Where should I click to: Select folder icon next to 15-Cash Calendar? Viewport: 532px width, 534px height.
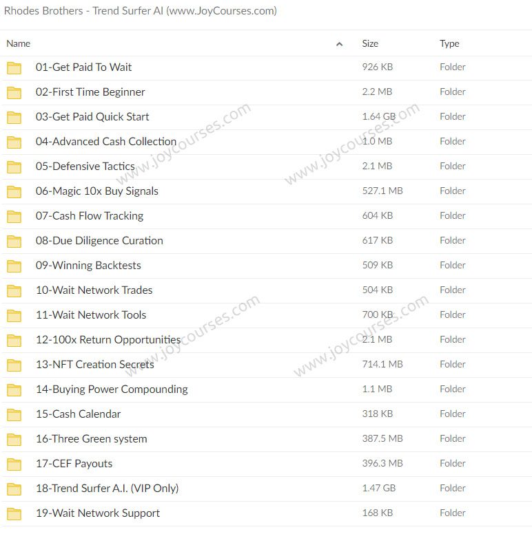click(14, 415)
